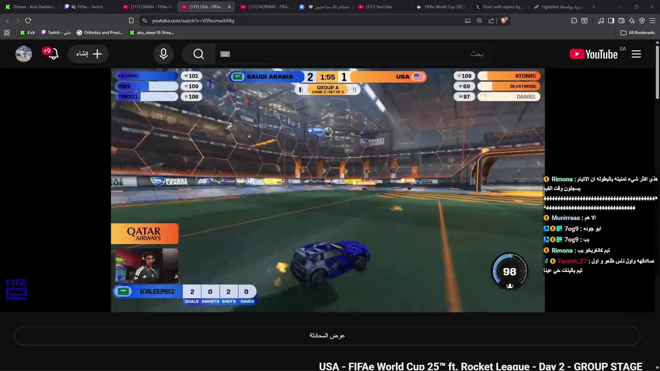Toggle the browser sidebar panel
Image resolution: width=660 pixels, height=371 pixels.
pyautogui.click(x=611, y=21)
